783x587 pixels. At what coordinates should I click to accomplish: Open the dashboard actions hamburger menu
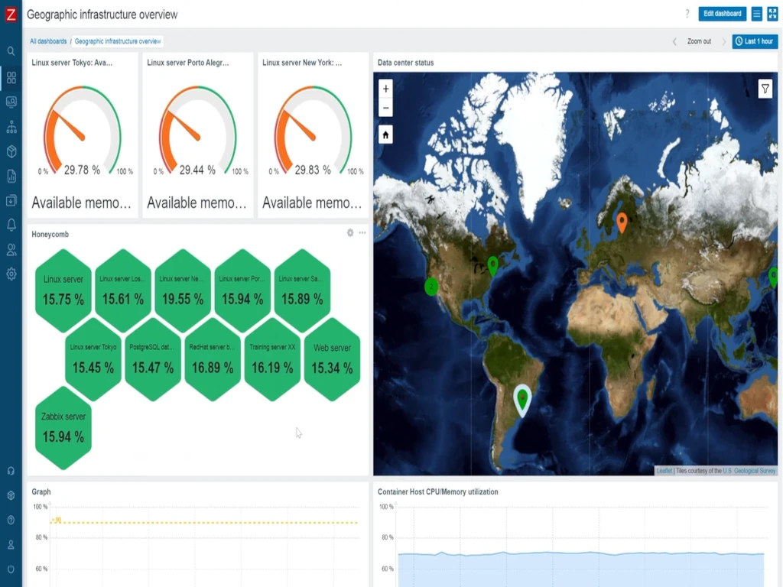(756, 14)
